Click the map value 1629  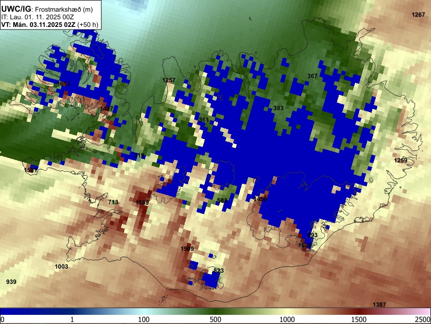coord(305,245)
